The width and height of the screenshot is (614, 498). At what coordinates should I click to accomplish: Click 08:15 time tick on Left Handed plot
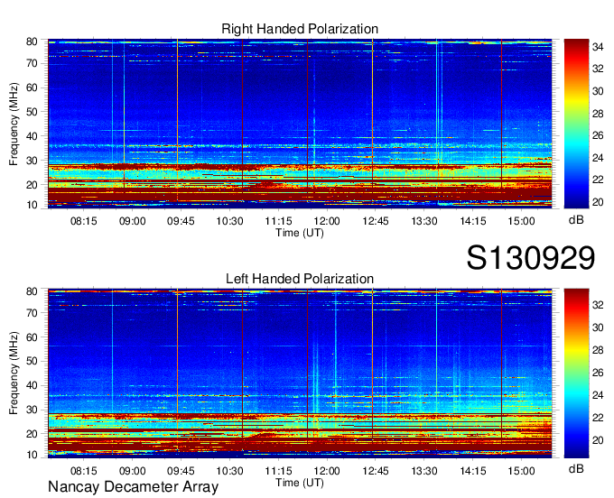pos(83,471)
